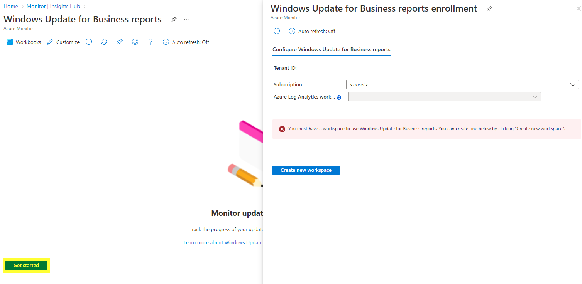582x284 pixels.
Task: Select Configure Windows Update for Business reports tab
Action: pos(332,50)
